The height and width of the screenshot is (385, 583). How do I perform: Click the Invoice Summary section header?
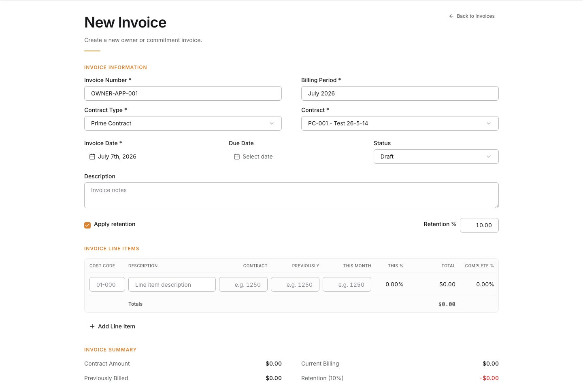[x=111, y=350]
